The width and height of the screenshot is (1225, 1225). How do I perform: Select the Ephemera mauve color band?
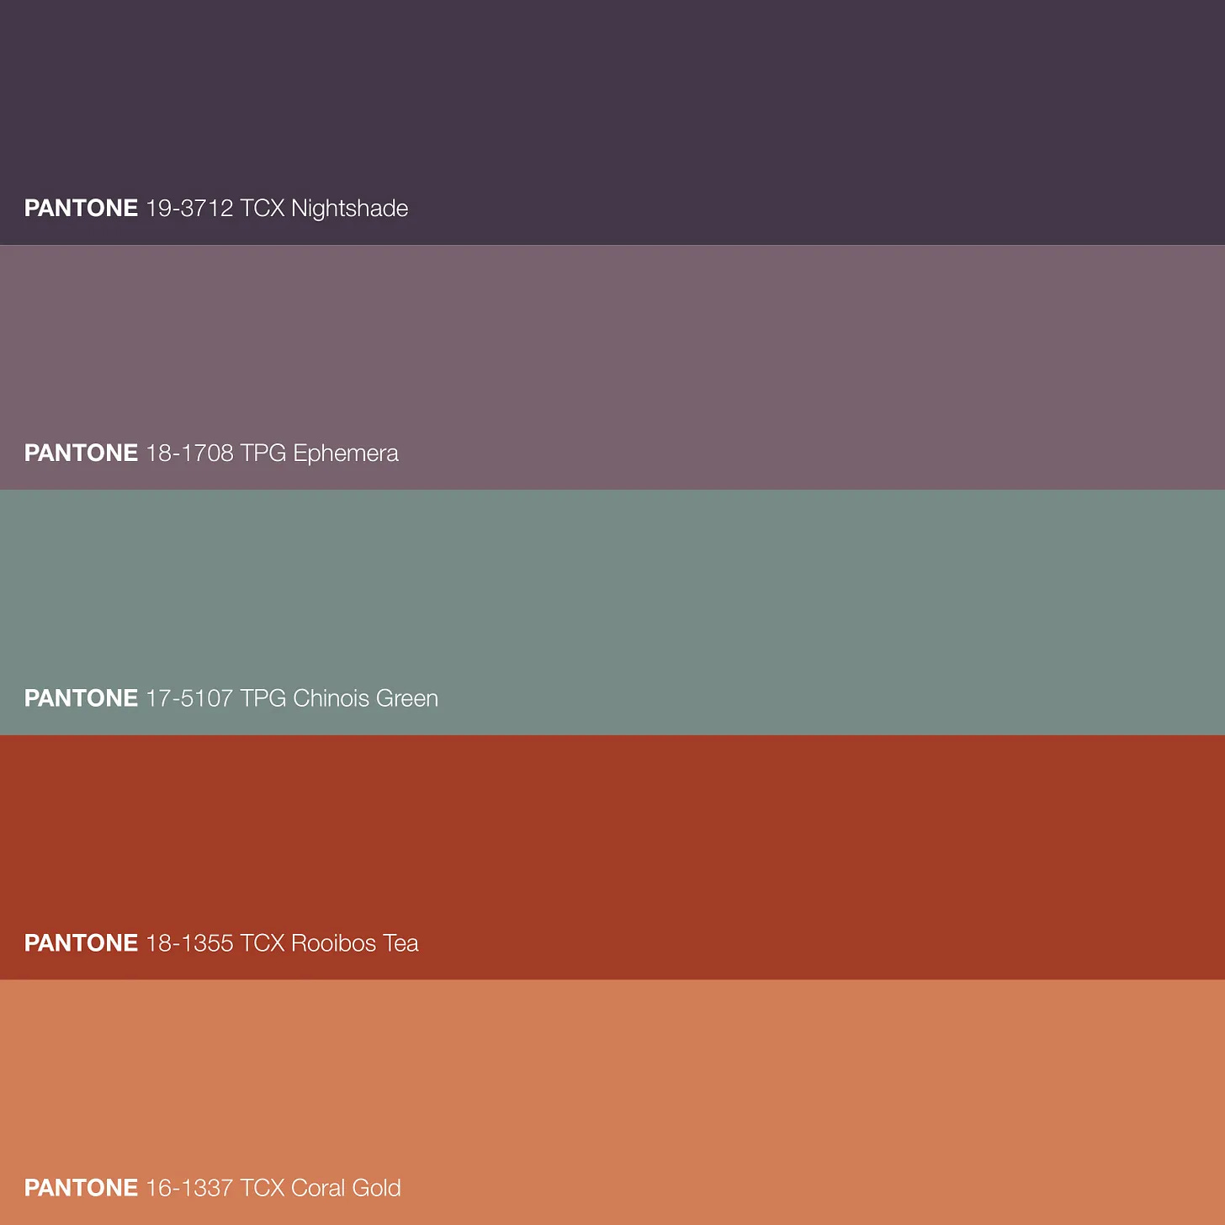tap(612, 368)
